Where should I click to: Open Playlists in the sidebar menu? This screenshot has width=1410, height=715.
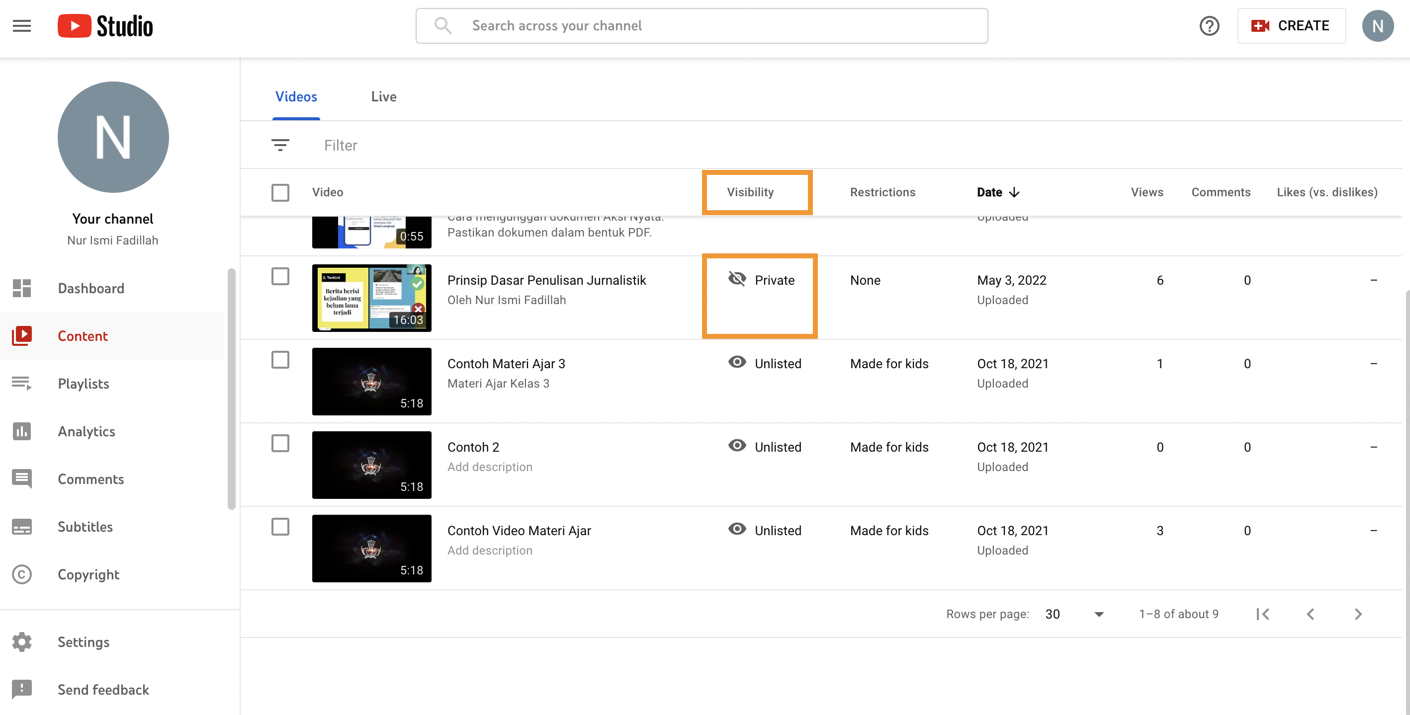[83, 384]
